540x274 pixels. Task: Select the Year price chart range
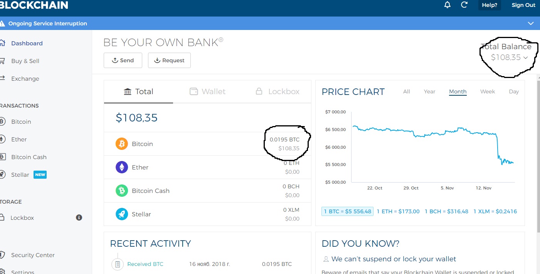429,91
